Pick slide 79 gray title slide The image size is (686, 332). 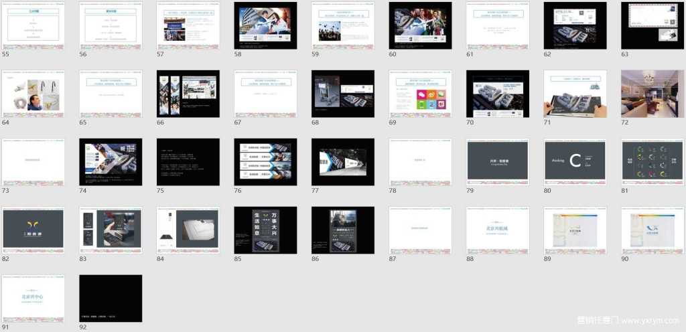click(x=497, y=162)
